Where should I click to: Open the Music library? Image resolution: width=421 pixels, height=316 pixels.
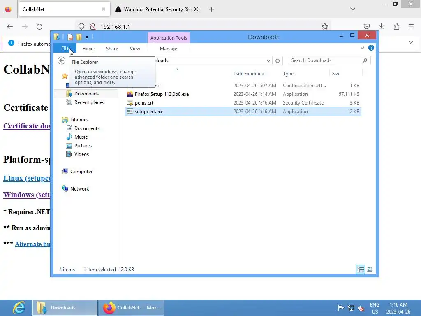pyautogui.click(x=81, y=137)
